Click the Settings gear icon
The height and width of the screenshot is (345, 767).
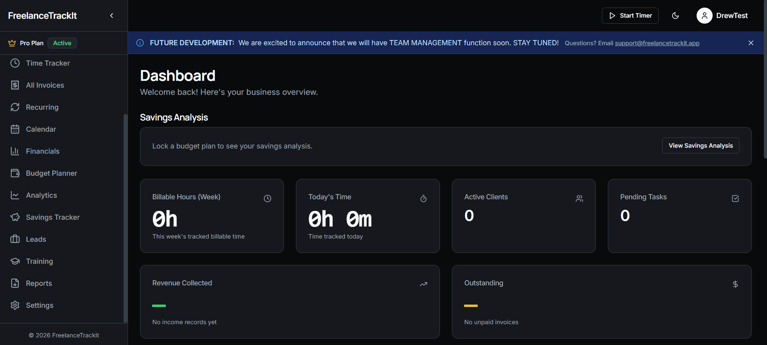pos(15,305)
